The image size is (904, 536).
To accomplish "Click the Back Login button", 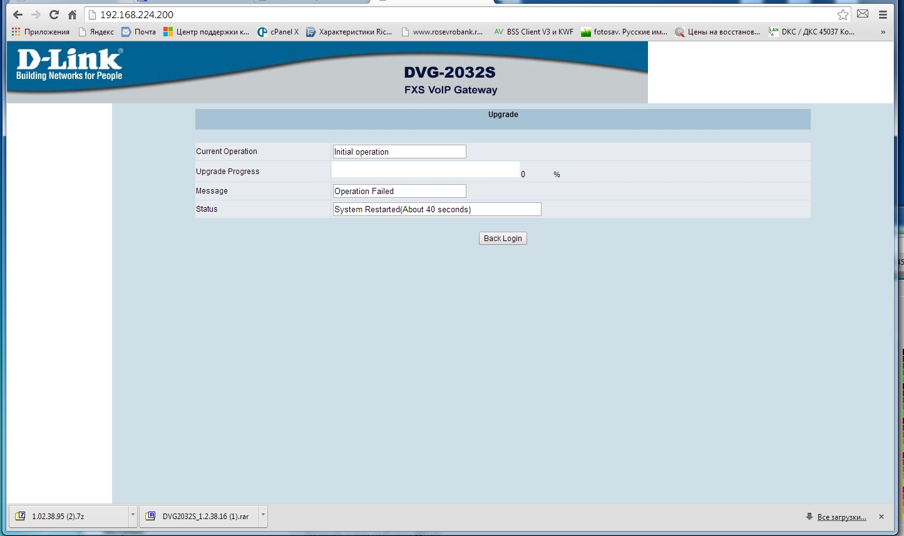I will click(x=503, y=239).
